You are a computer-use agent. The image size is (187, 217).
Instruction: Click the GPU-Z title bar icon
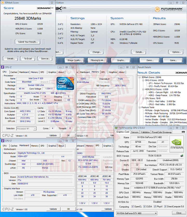coord(116,128)
